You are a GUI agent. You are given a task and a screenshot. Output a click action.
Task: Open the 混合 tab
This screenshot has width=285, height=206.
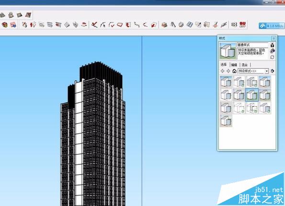[245, 65]
